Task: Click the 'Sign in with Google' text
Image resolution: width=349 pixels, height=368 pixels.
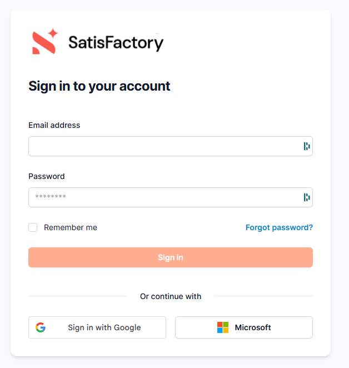Action: [x=104, y=327]
